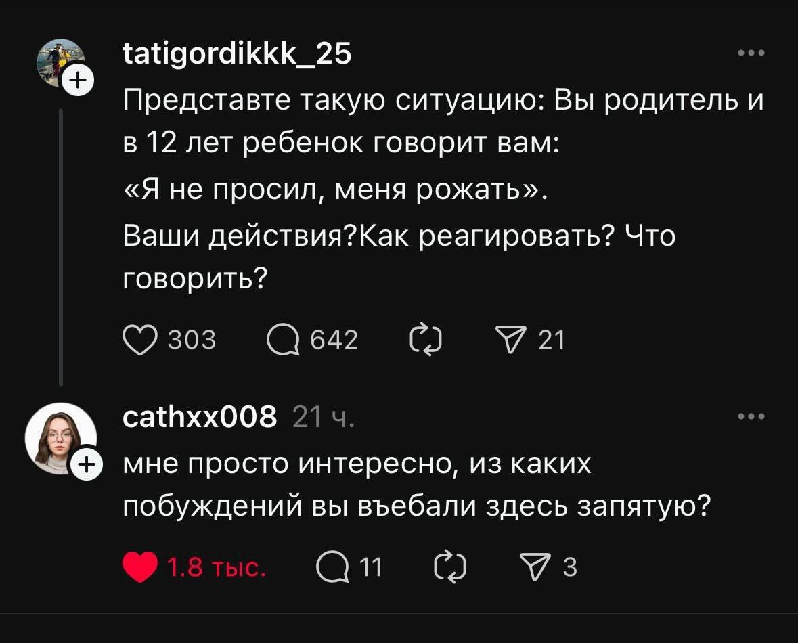Open more options for the tatigordikkk_25 post
798x643 pixels.
(751, 53)
